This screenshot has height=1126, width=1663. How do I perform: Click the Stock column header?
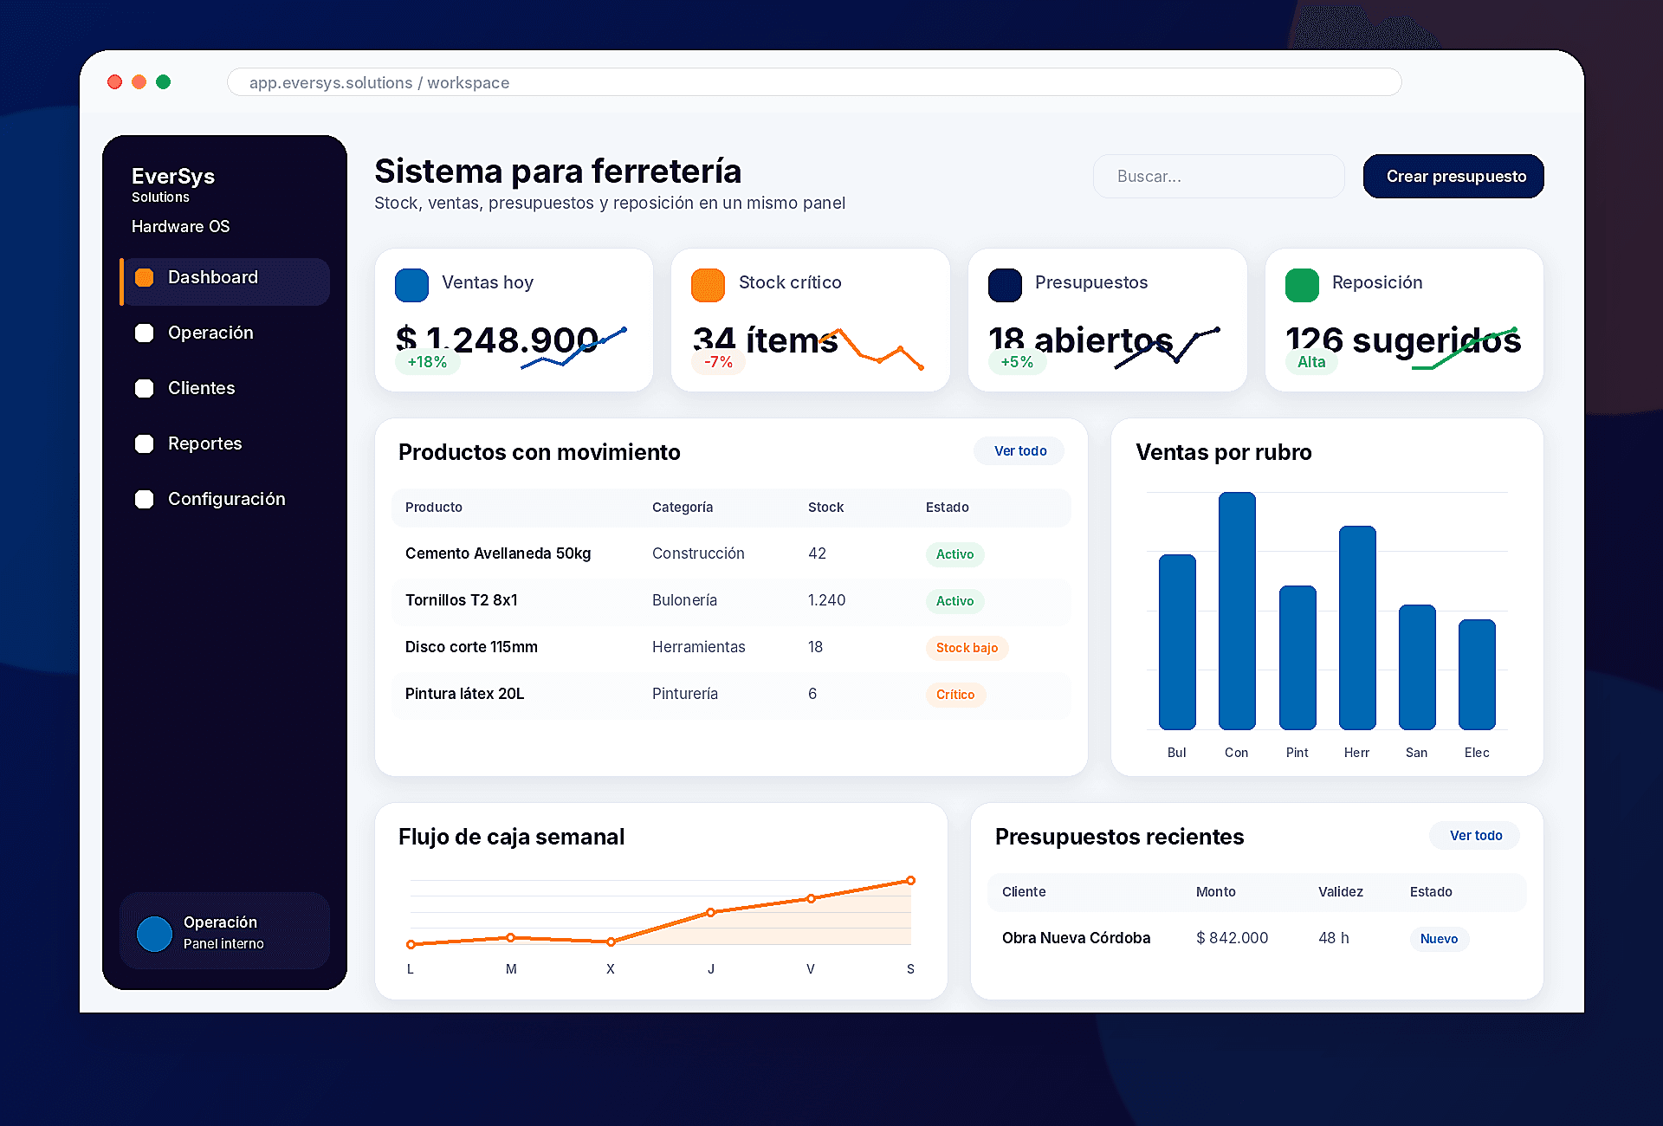pyautogui.click(x=825, y=508)
